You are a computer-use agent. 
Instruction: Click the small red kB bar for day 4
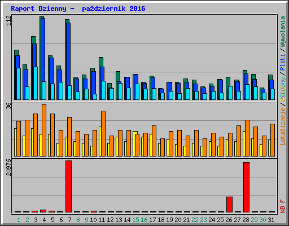tap(43, 211)
